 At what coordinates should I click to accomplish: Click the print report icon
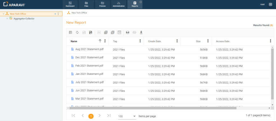pyautogui.click(x=127, y=32)
